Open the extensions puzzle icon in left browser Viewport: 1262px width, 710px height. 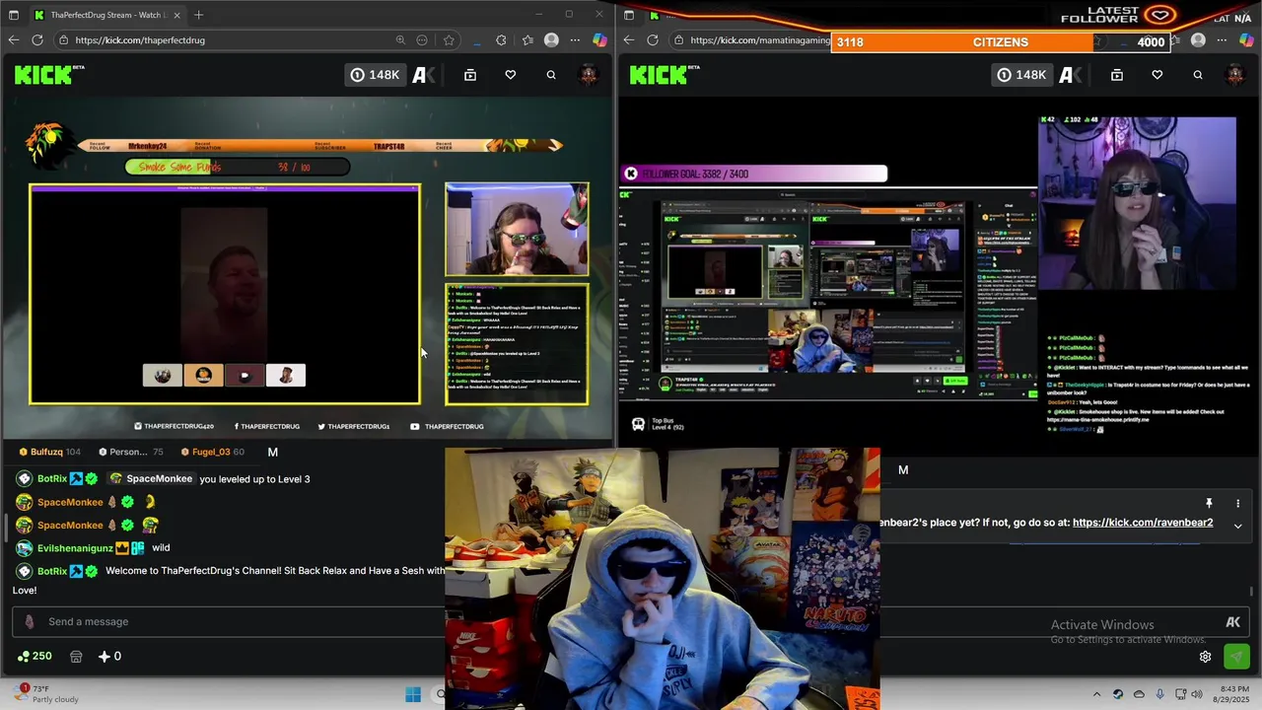pyautogui.click(x=501, y=40)
